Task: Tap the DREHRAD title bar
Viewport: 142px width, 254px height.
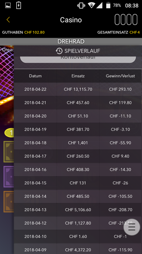Action: 71,41
